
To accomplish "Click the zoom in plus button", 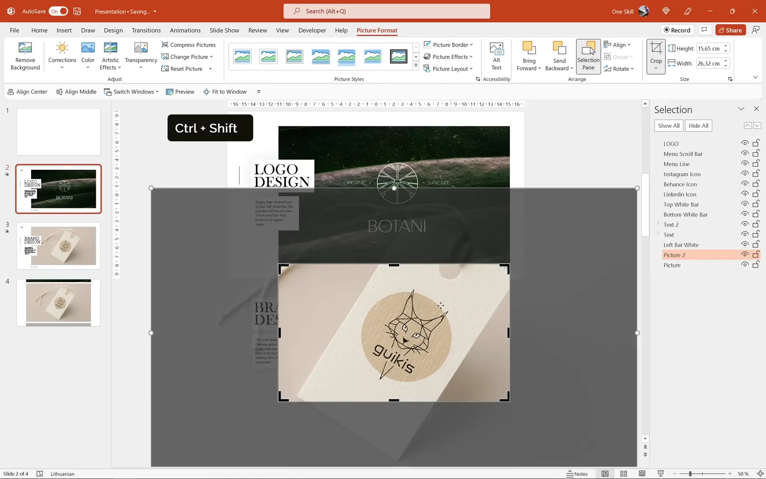I will [730, 474].
